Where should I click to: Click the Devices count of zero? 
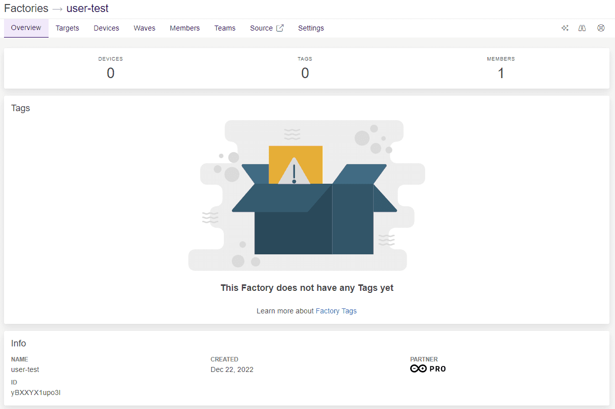(111, 73)
